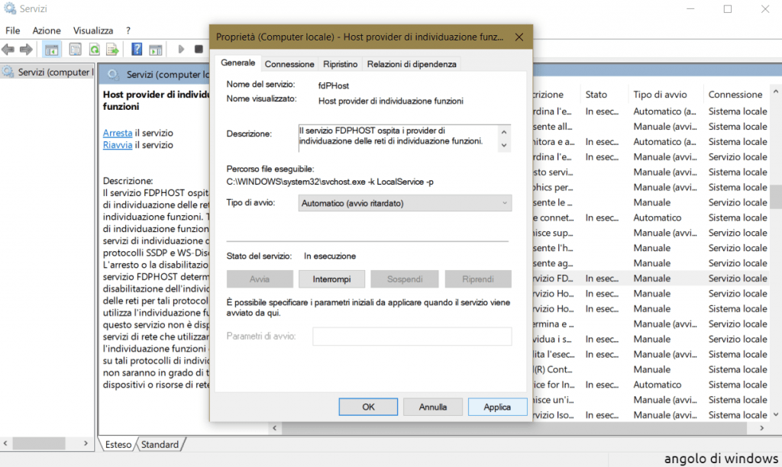Click the Export list toolbar icon
This screenshot has height=467, width=782.
[x=112, y=50]
